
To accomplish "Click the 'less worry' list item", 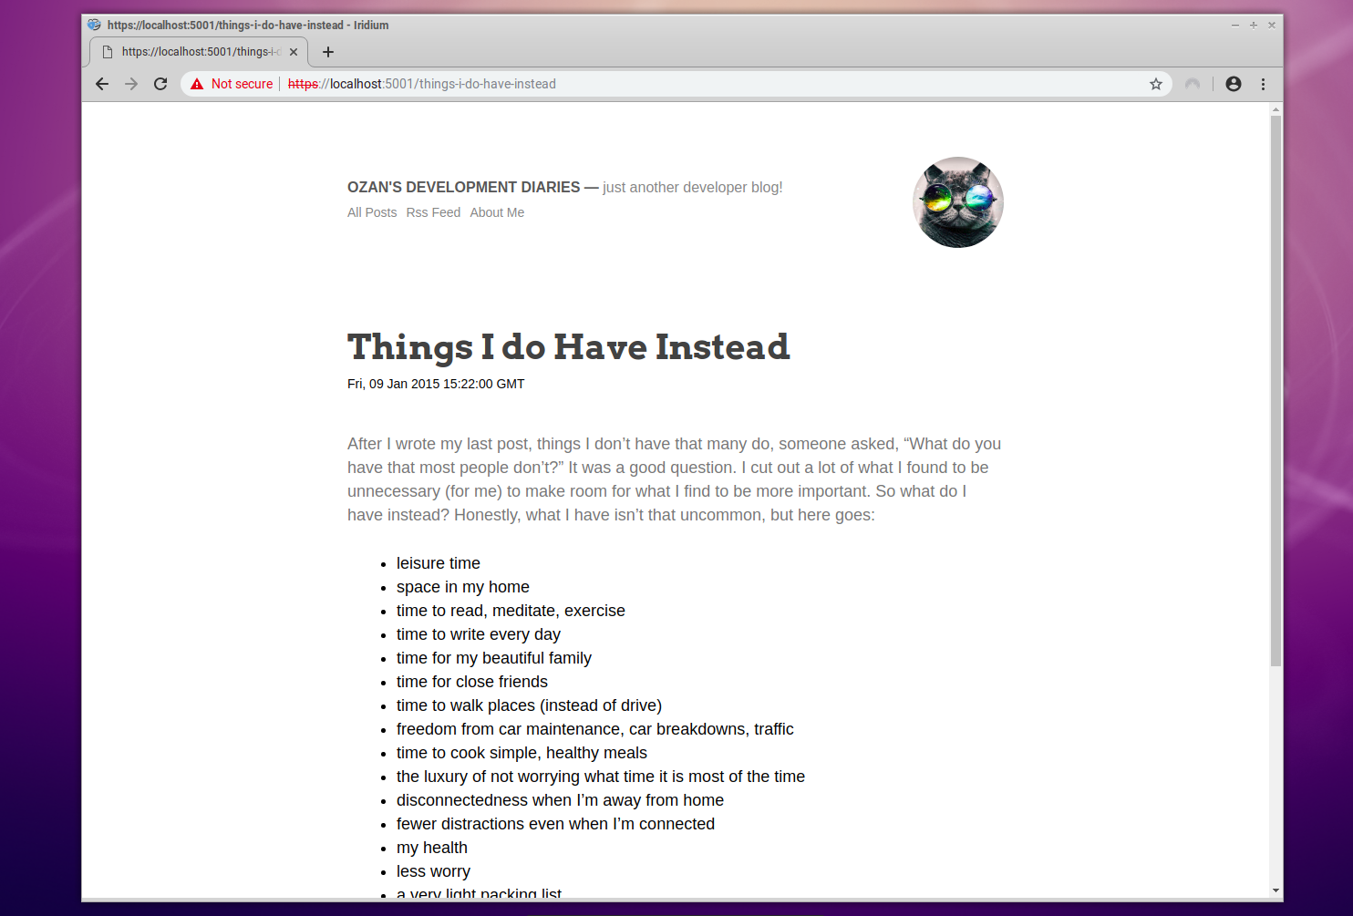I will click(x=433, y=871).
